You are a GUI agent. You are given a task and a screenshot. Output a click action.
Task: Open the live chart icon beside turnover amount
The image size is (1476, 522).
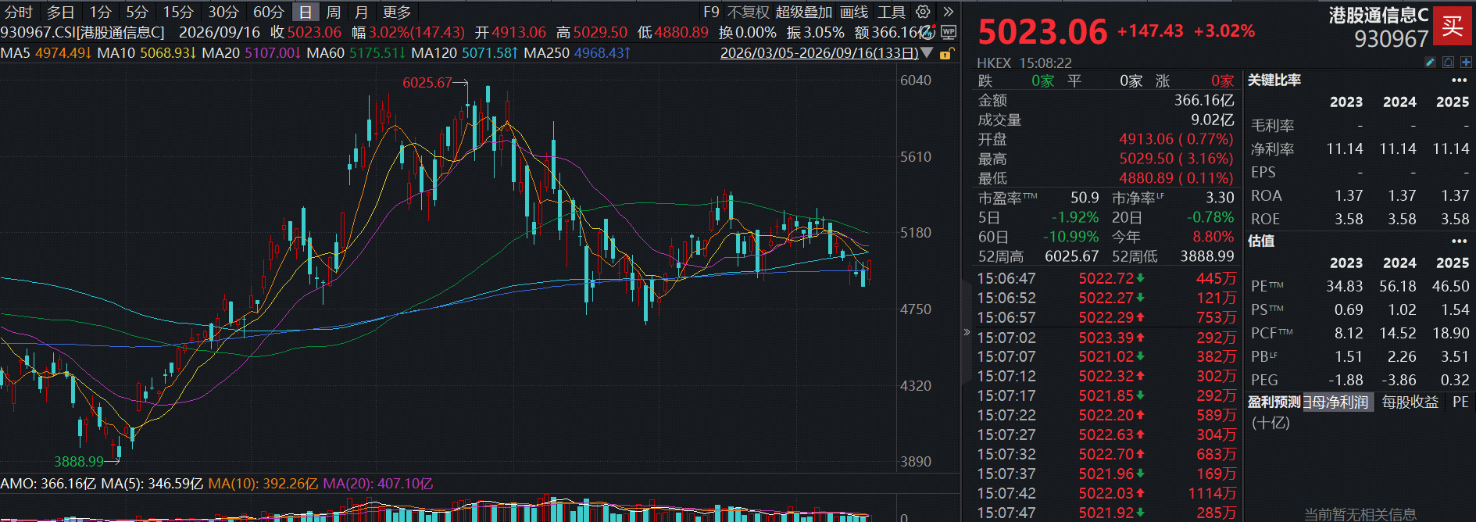pyautogui.click(x=928, y=33)
